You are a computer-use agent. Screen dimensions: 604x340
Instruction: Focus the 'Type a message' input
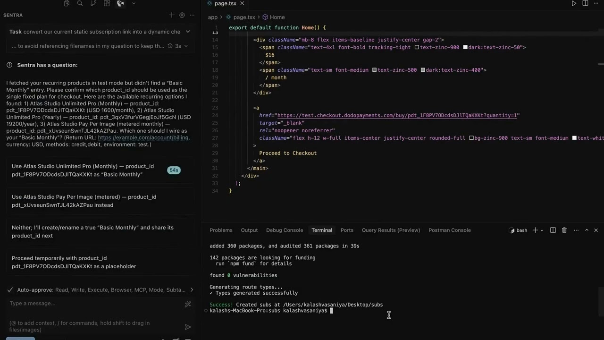pyautogui.click(x=94, y=303)
